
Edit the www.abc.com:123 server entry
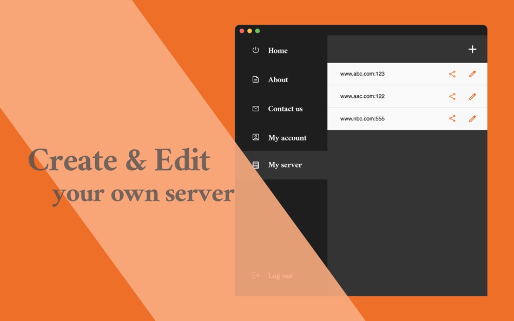(472, 74)
